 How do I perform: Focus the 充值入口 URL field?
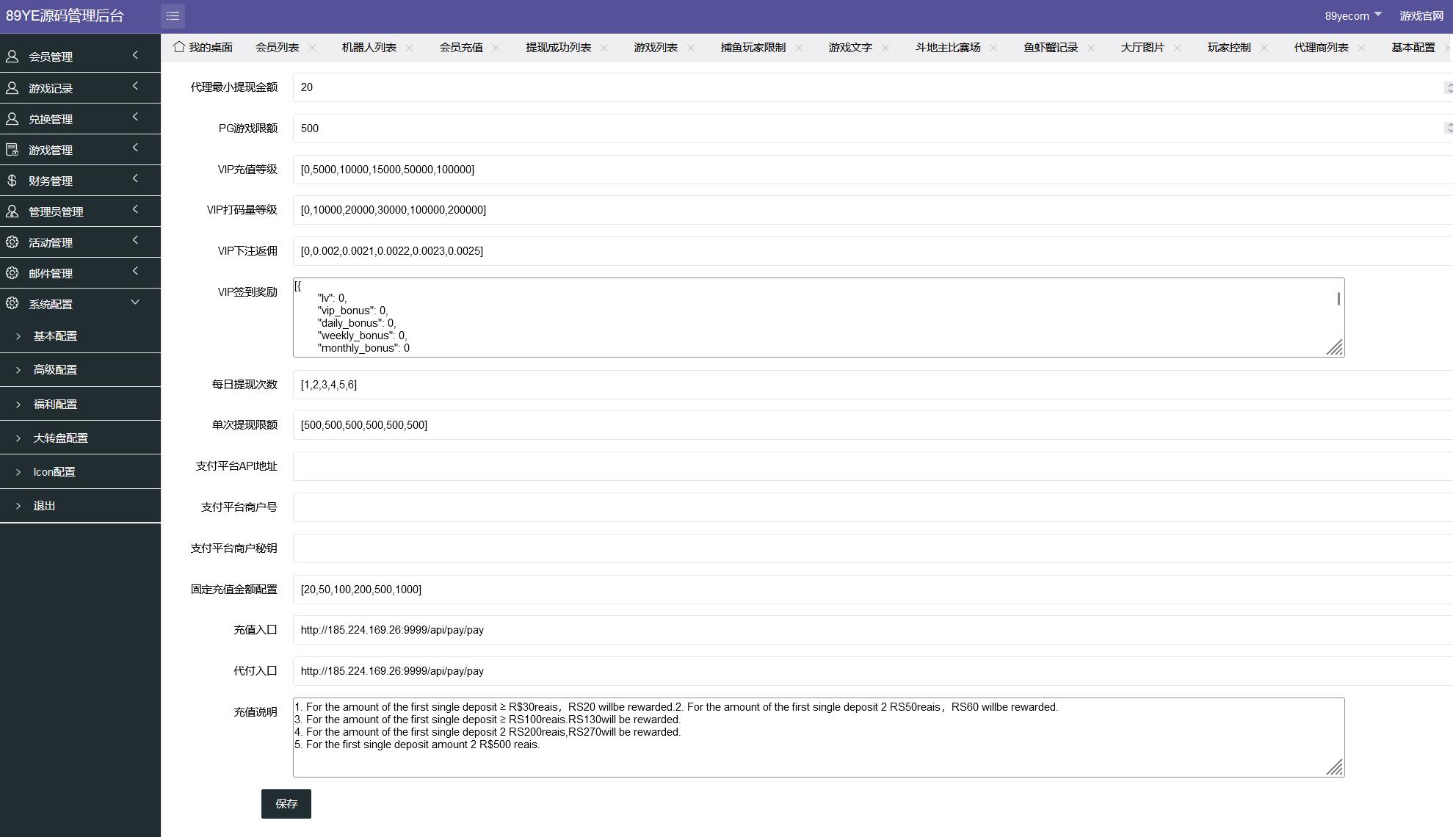click(872, 630)
